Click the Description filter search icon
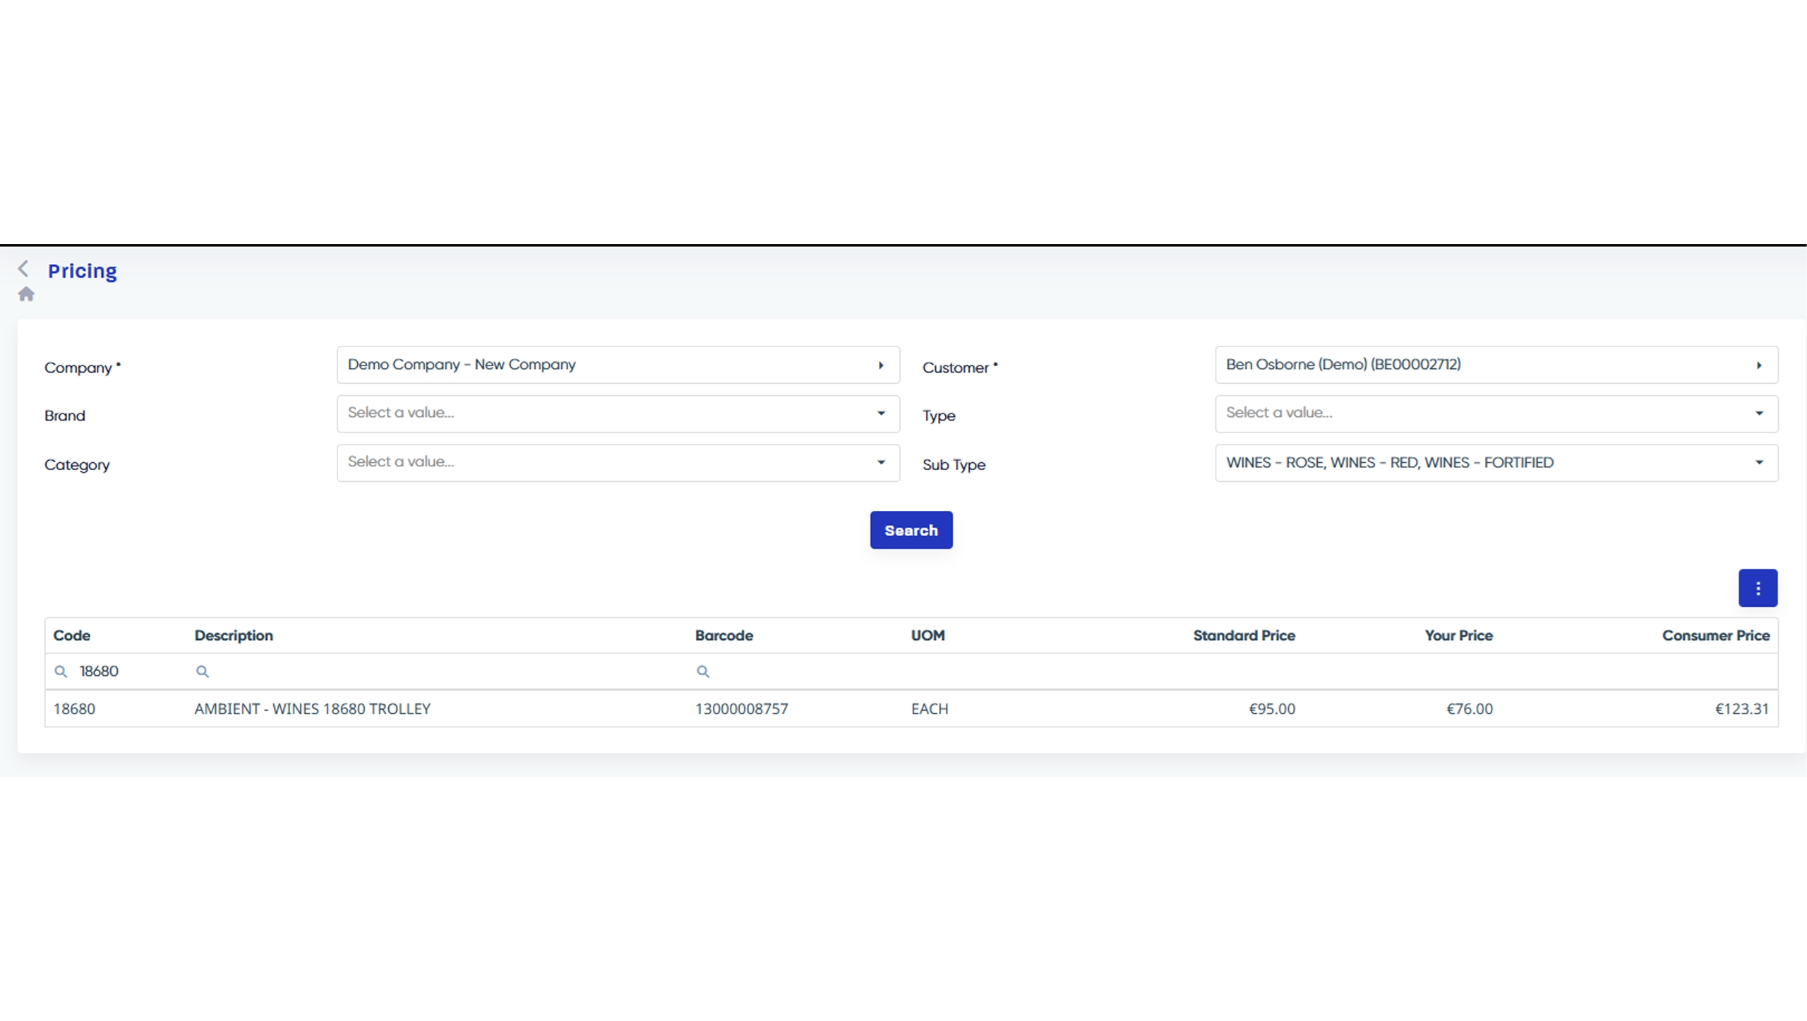The image size is (1807, 1021). 203,672
